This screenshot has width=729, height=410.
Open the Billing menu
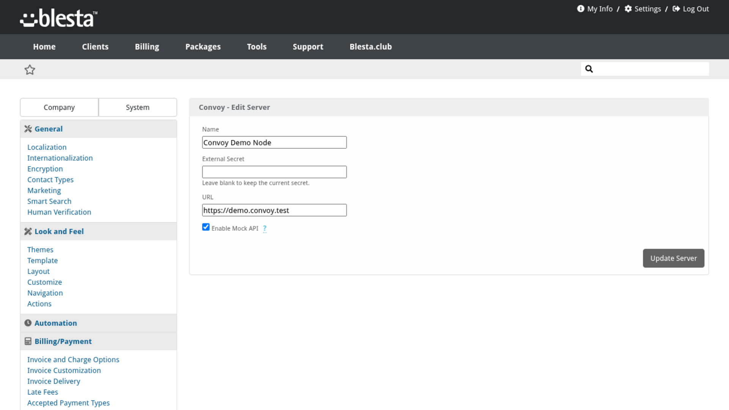[147, 47]
